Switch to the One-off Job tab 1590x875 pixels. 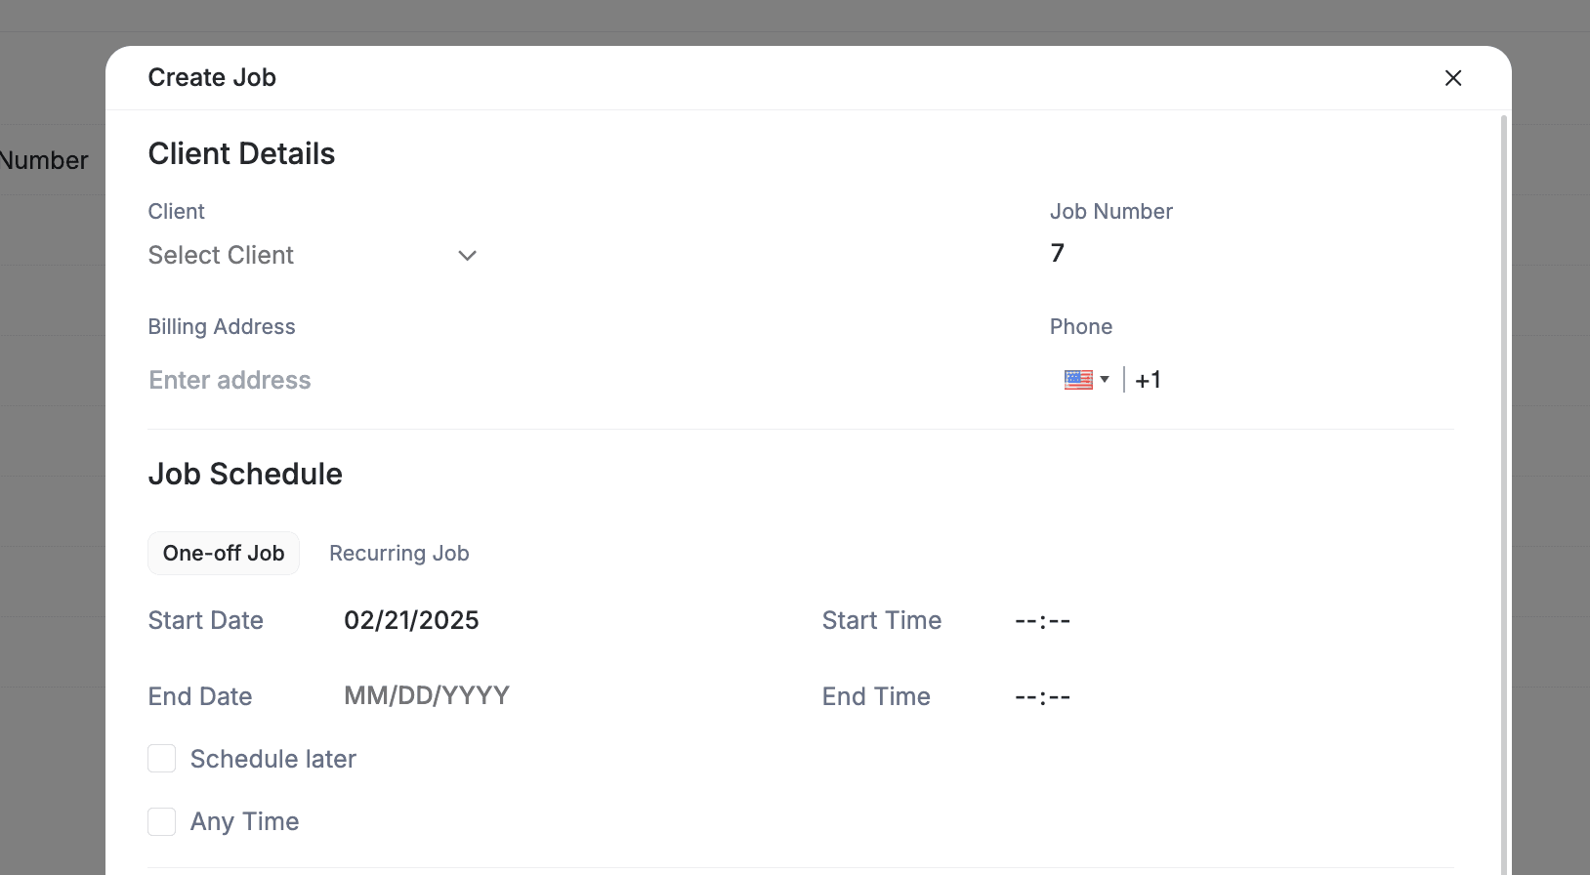pos(224,554)
